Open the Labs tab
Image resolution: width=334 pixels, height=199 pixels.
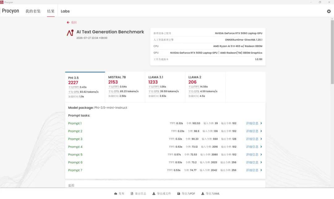pyautogui.click(x=65, y=11)
